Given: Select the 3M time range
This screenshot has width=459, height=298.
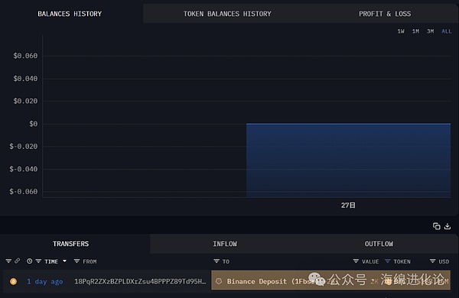Looking at the screenshot, I should tap(430, 31).
